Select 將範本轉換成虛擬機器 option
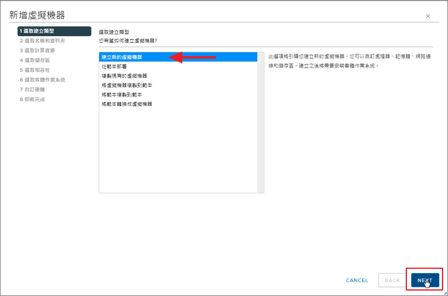 click(178, 104)
